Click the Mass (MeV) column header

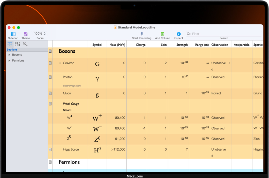coord(117,45)
